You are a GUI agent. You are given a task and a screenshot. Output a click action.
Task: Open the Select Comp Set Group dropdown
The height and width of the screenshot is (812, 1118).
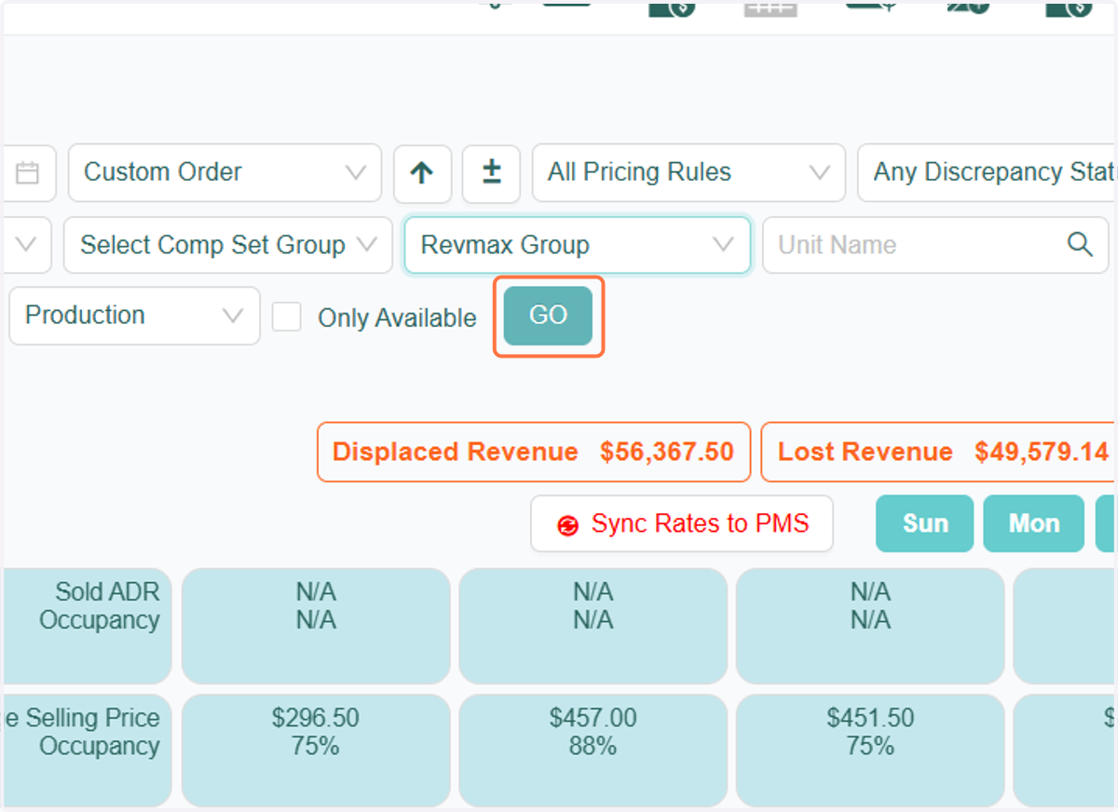pyautogui.click(x=228, y=245)
